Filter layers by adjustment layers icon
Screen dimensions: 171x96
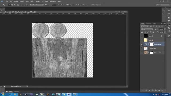pyautogui.click(x=154, y=26)
